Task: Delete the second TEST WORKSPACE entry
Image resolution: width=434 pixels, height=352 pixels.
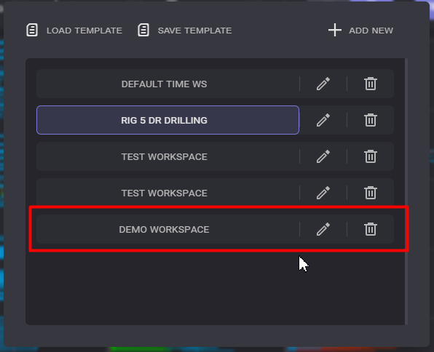Action: pyautogui.click(x=371, y=193)
